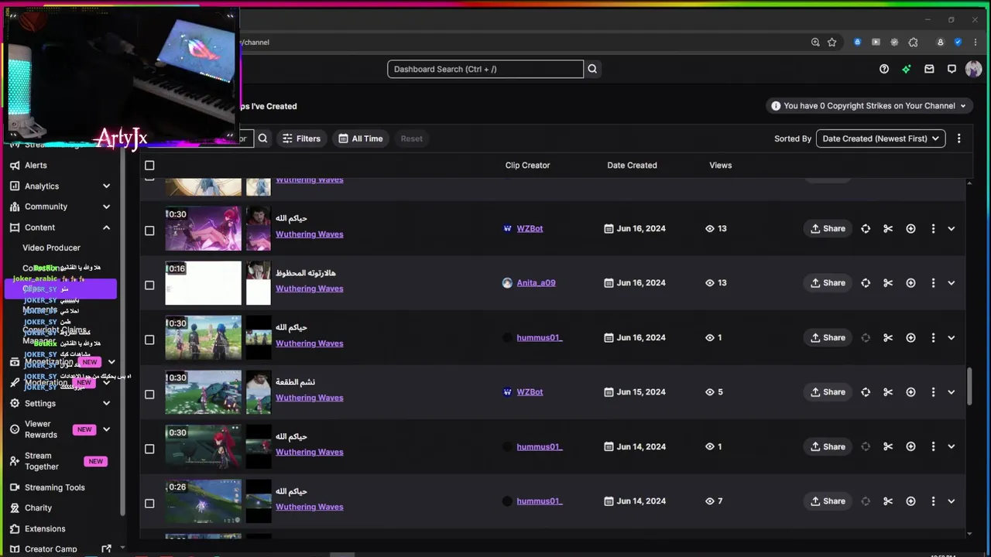Viewport: 991px width, 557px height.
Task: Open the three-dot options beside sort dropdown
Action: [x=958, y=138]
